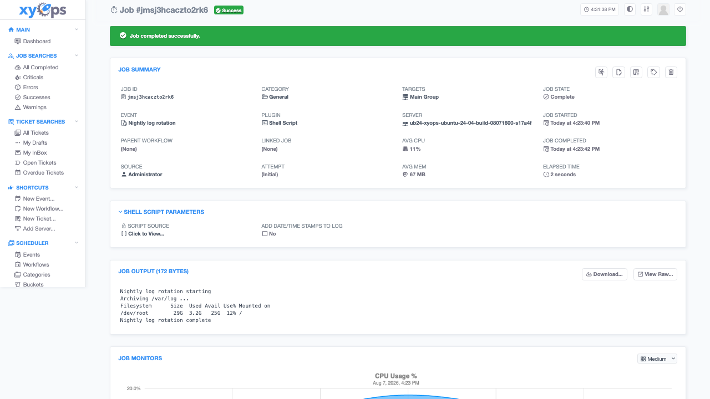This screenshot has height=399, width=710.
Task: Click the Download... button for job output
Action: coord(604,274)
